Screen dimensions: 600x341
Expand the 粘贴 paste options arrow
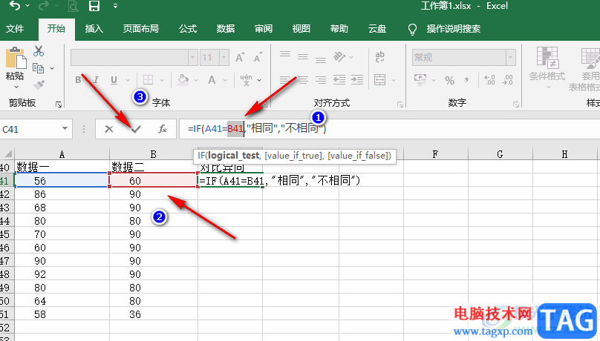click(x=16, y=87)
